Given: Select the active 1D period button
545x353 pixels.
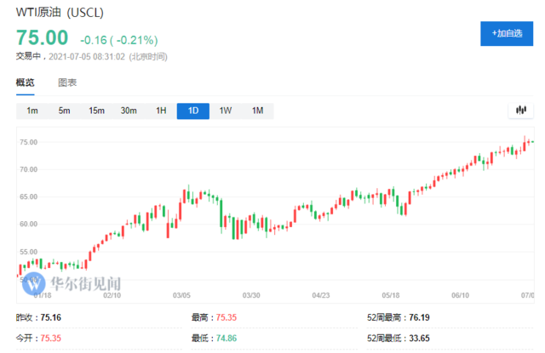Looking at the screenshot, I should (193, 111).
